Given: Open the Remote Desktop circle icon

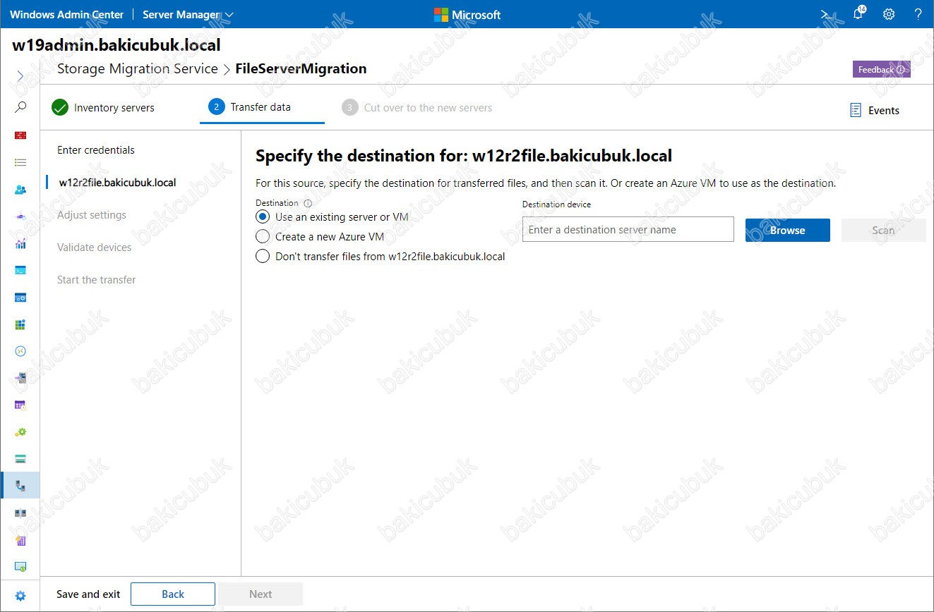Looking at the screenshot, I should [x=20, y=351].
